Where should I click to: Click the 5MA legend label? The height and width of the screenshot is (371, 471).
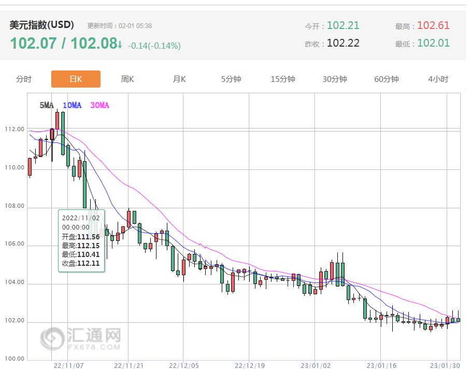point(47,105)
